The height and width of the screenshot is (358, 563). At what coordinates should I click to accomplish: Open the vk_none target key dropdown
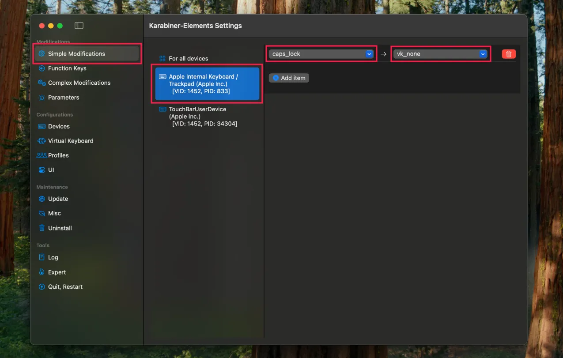[x=440, y=54]
